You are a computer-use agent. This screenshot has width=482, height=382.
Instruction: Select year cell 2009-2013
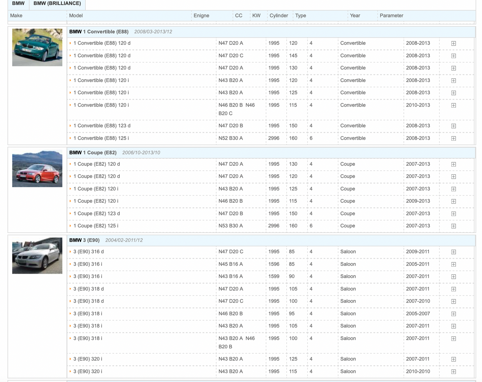pyautogui.click(x=418, y=201)
